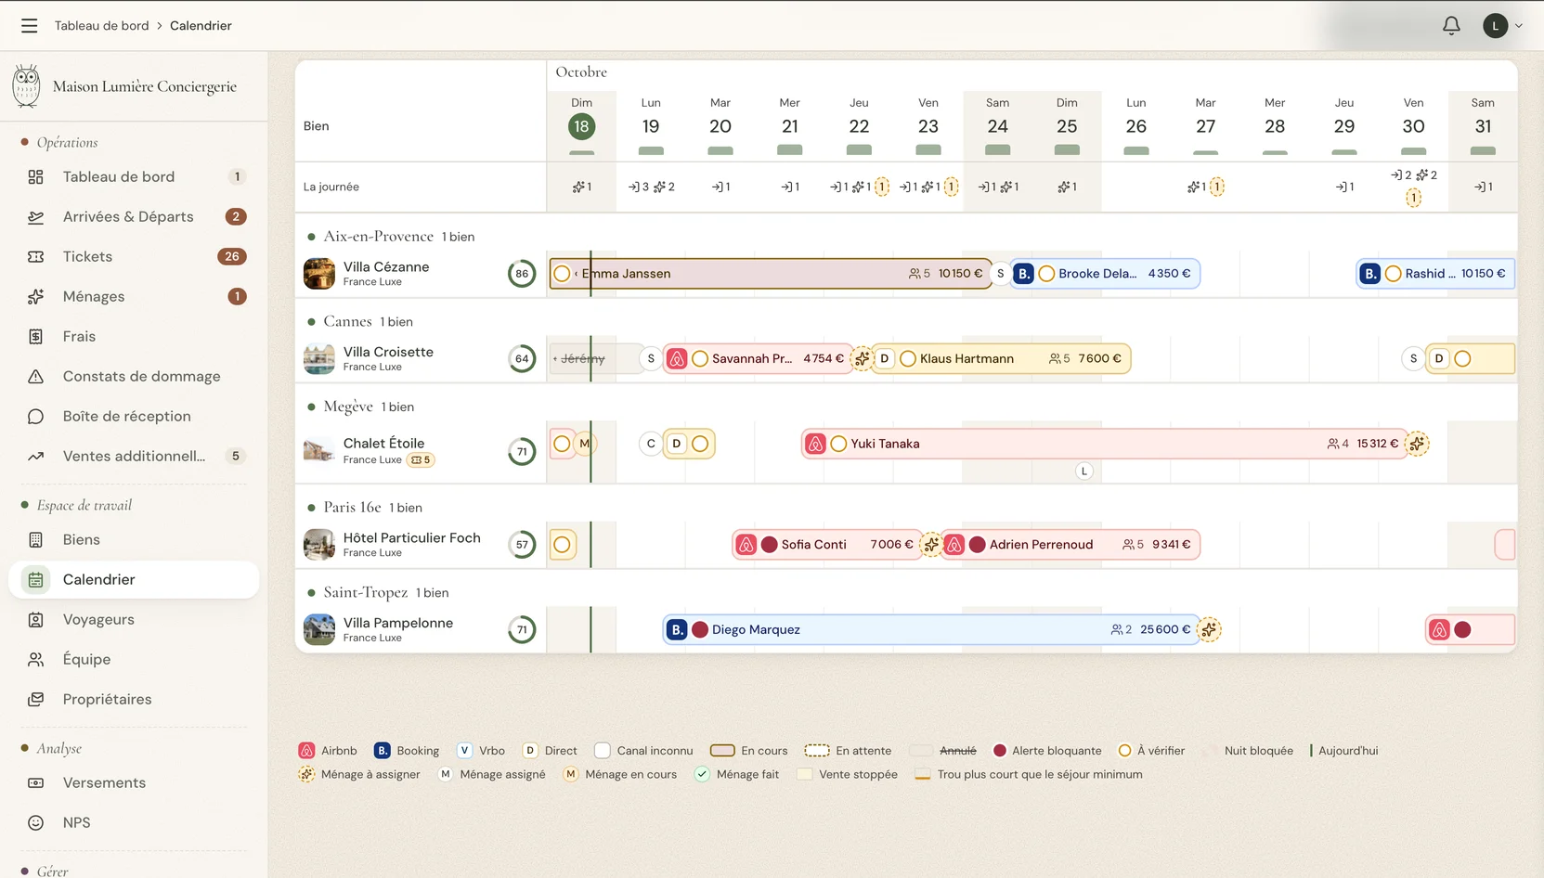
Task: Click the Maison Lumière owl logo
Action: coord(27,86)
